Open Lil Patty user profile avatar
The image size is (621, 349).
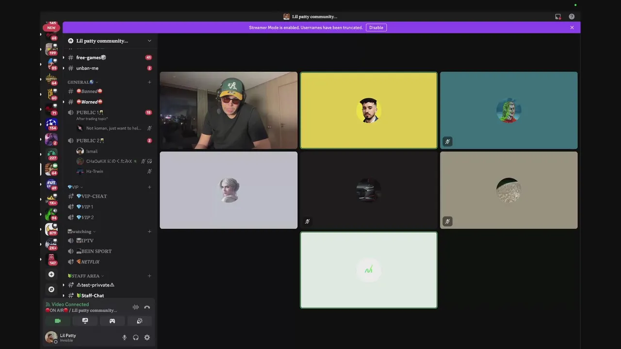point(50,337)
